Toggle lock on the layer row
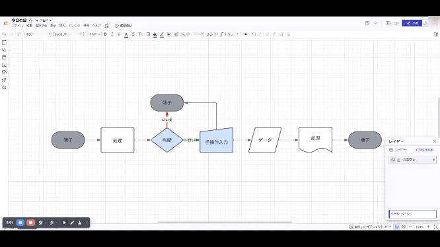Image resolution: width=440 pixels, height=247 pixels. click(399, 160)
